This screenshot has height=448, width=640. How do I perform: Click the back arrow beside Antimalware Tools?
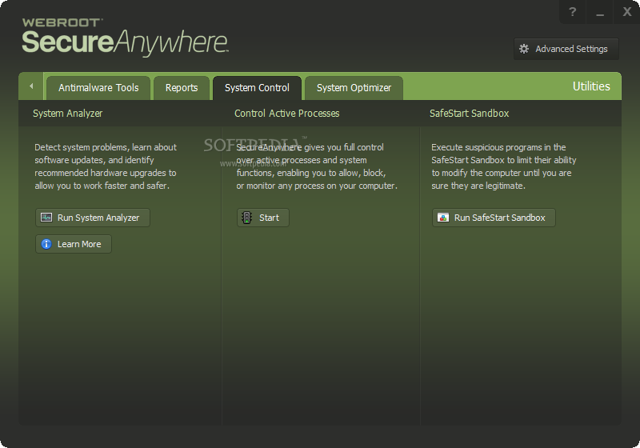coord(31,86)
